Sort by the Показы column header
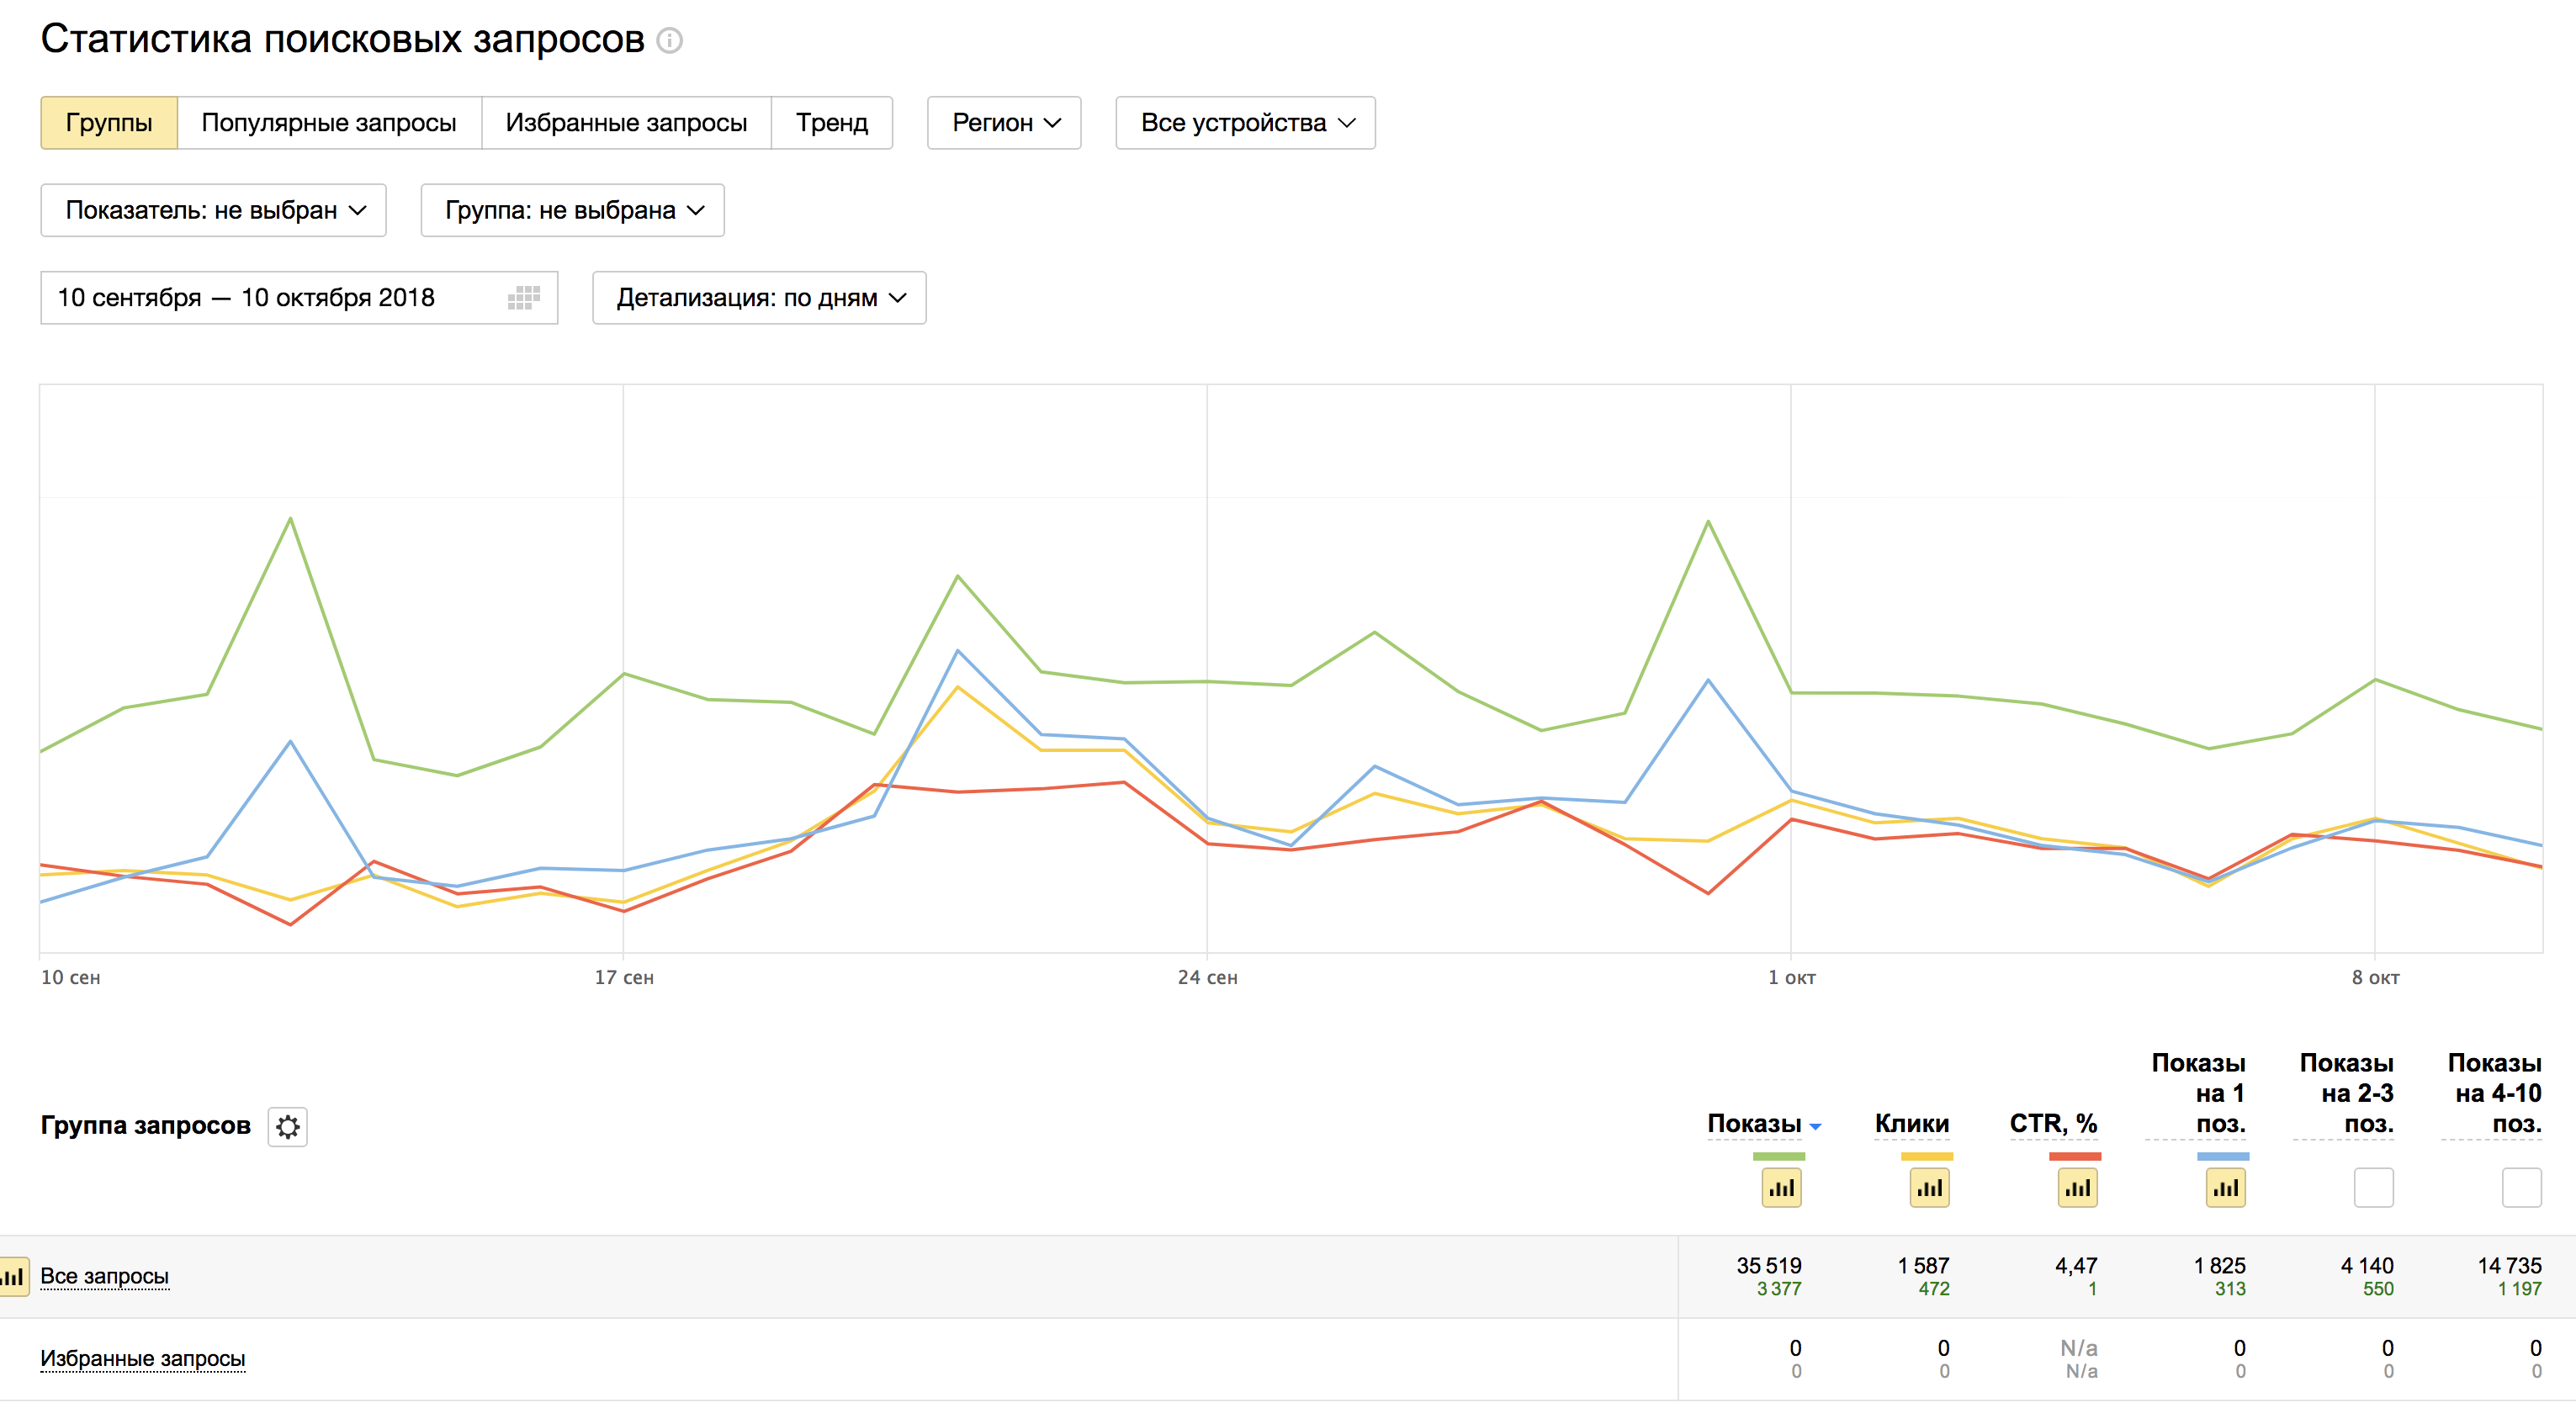 tap(1754, 1124)
